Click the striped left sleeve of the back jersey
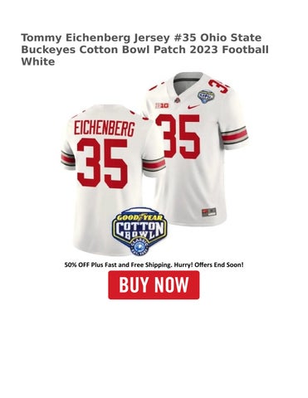 (x=68, y=160)
